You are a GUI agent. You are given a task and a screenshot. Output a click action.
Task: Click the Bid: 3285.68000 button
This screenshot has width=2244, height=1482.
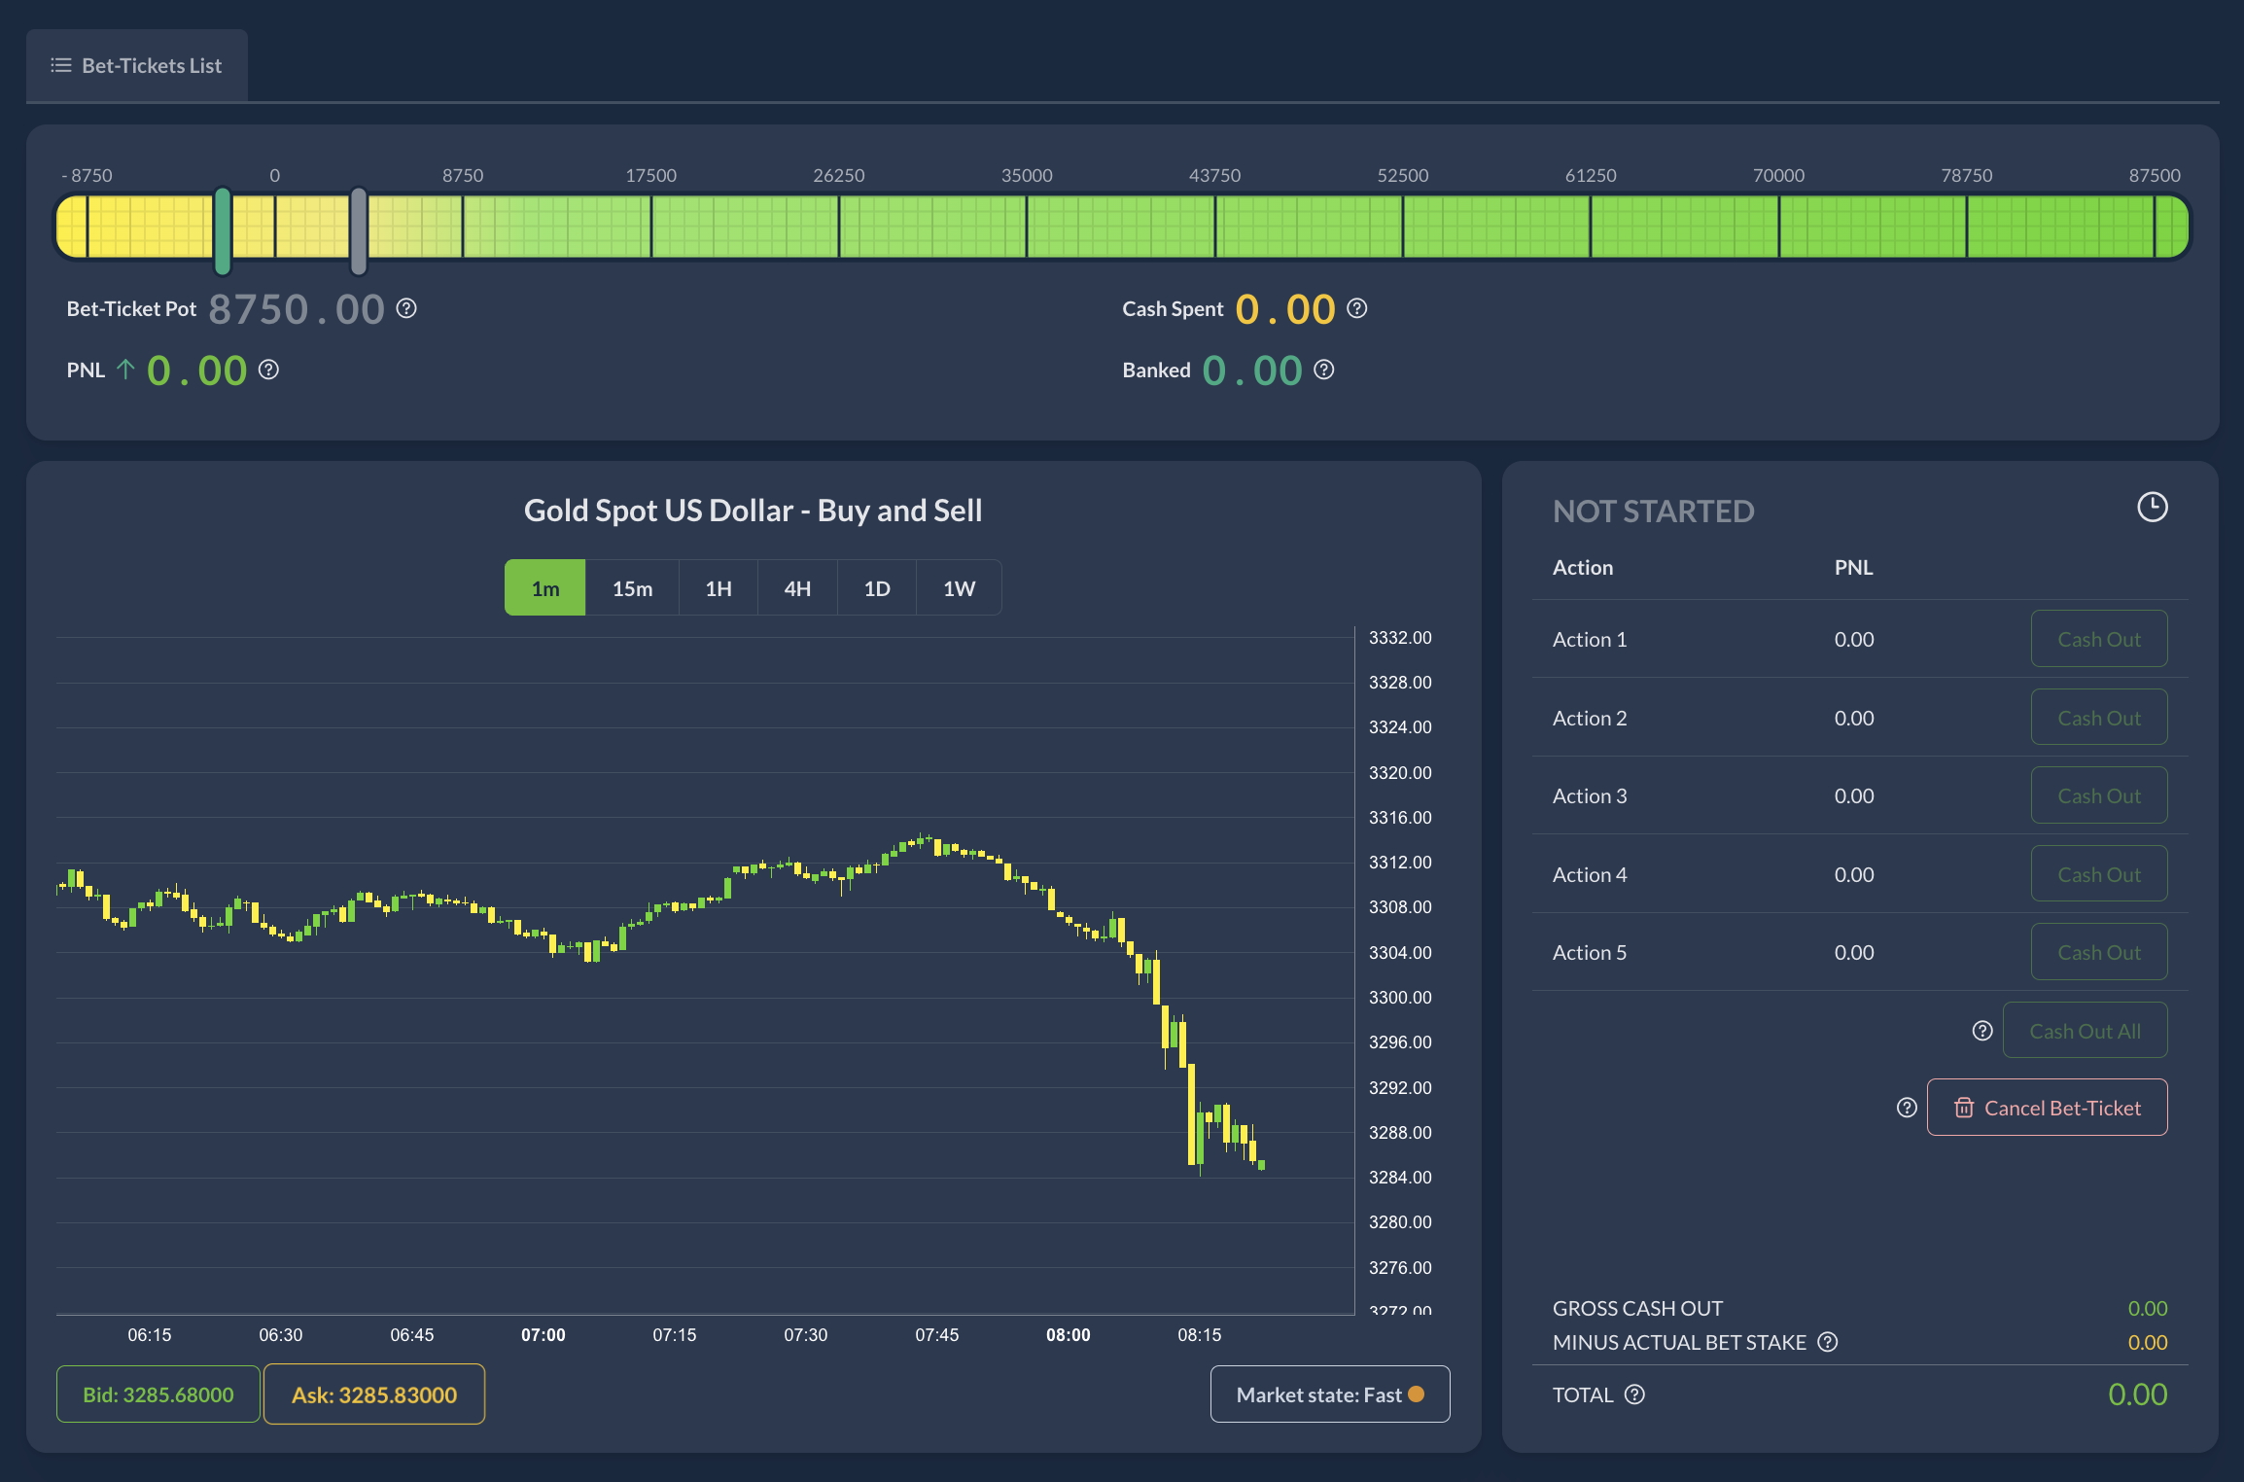click(158, 1394)
